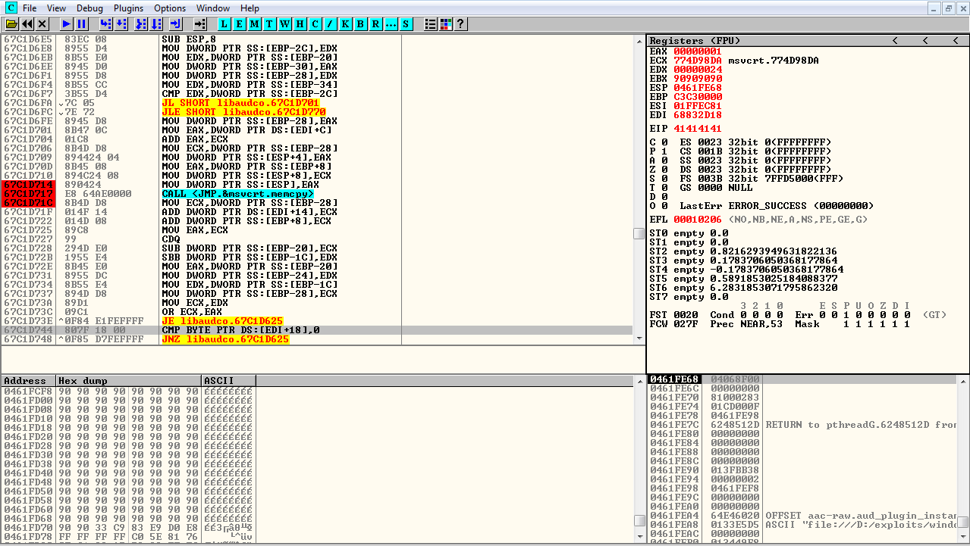This screenshot has width=970, height=546.
Task: Show Memory map with M button
Action: 254,24
